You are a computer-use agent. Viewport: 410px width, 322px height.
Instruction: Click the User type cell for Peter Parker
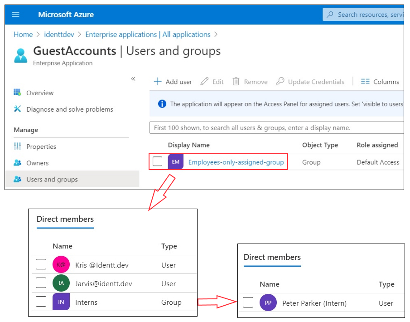[x=386, y=303]
